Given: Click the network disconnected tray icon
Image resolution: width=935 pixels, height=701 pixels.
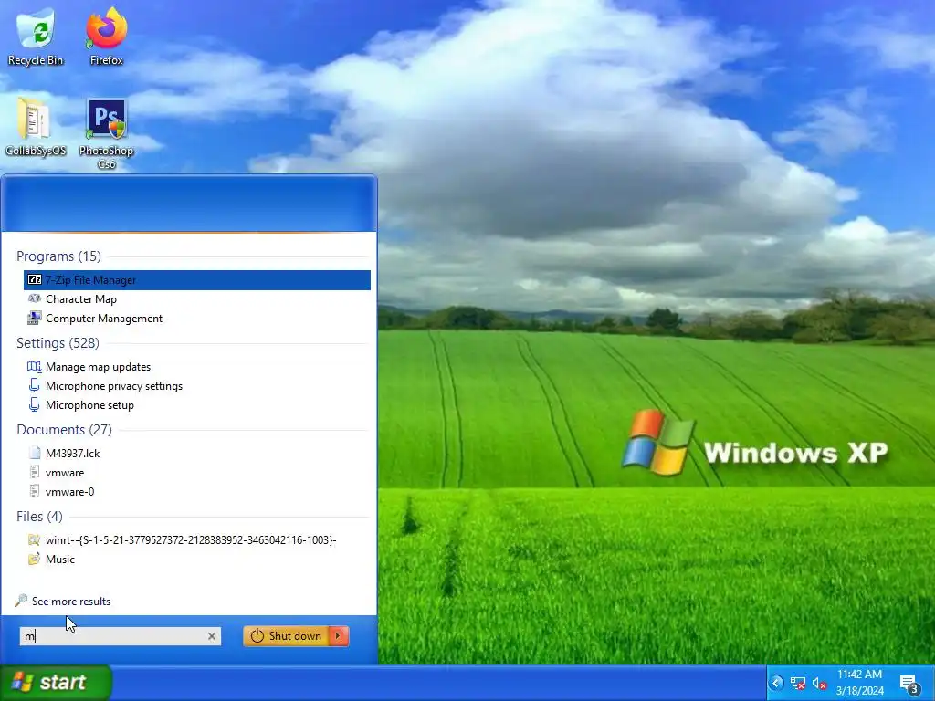Looking at the screenshot, I should (798, 683).
